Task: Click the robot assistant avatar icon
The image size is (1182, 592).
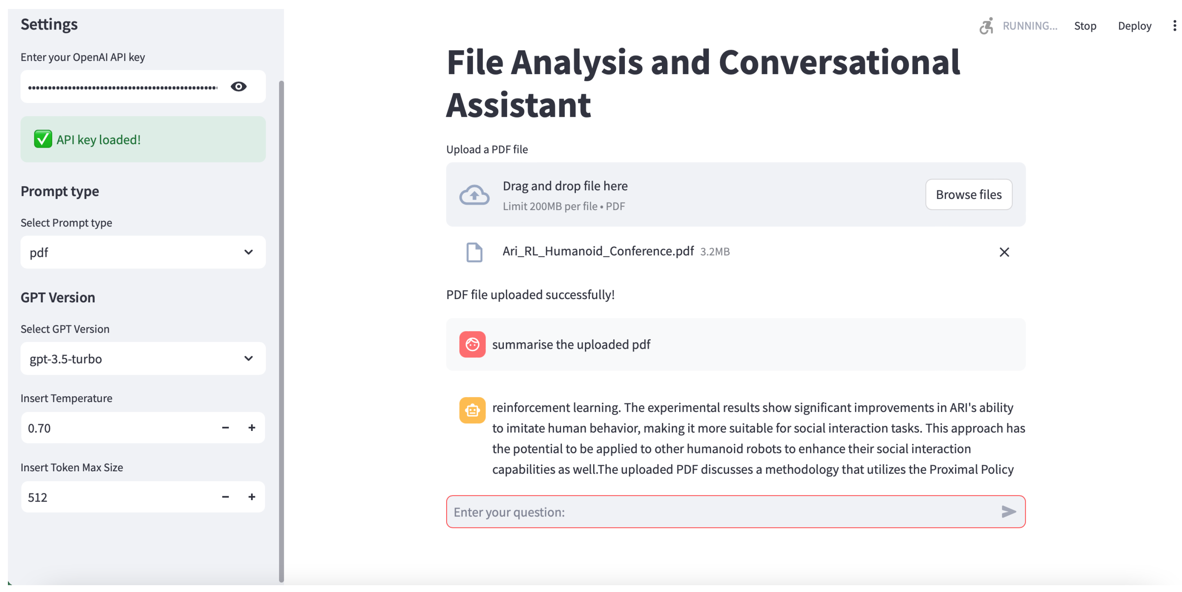Action: click(x=472, y=410)
